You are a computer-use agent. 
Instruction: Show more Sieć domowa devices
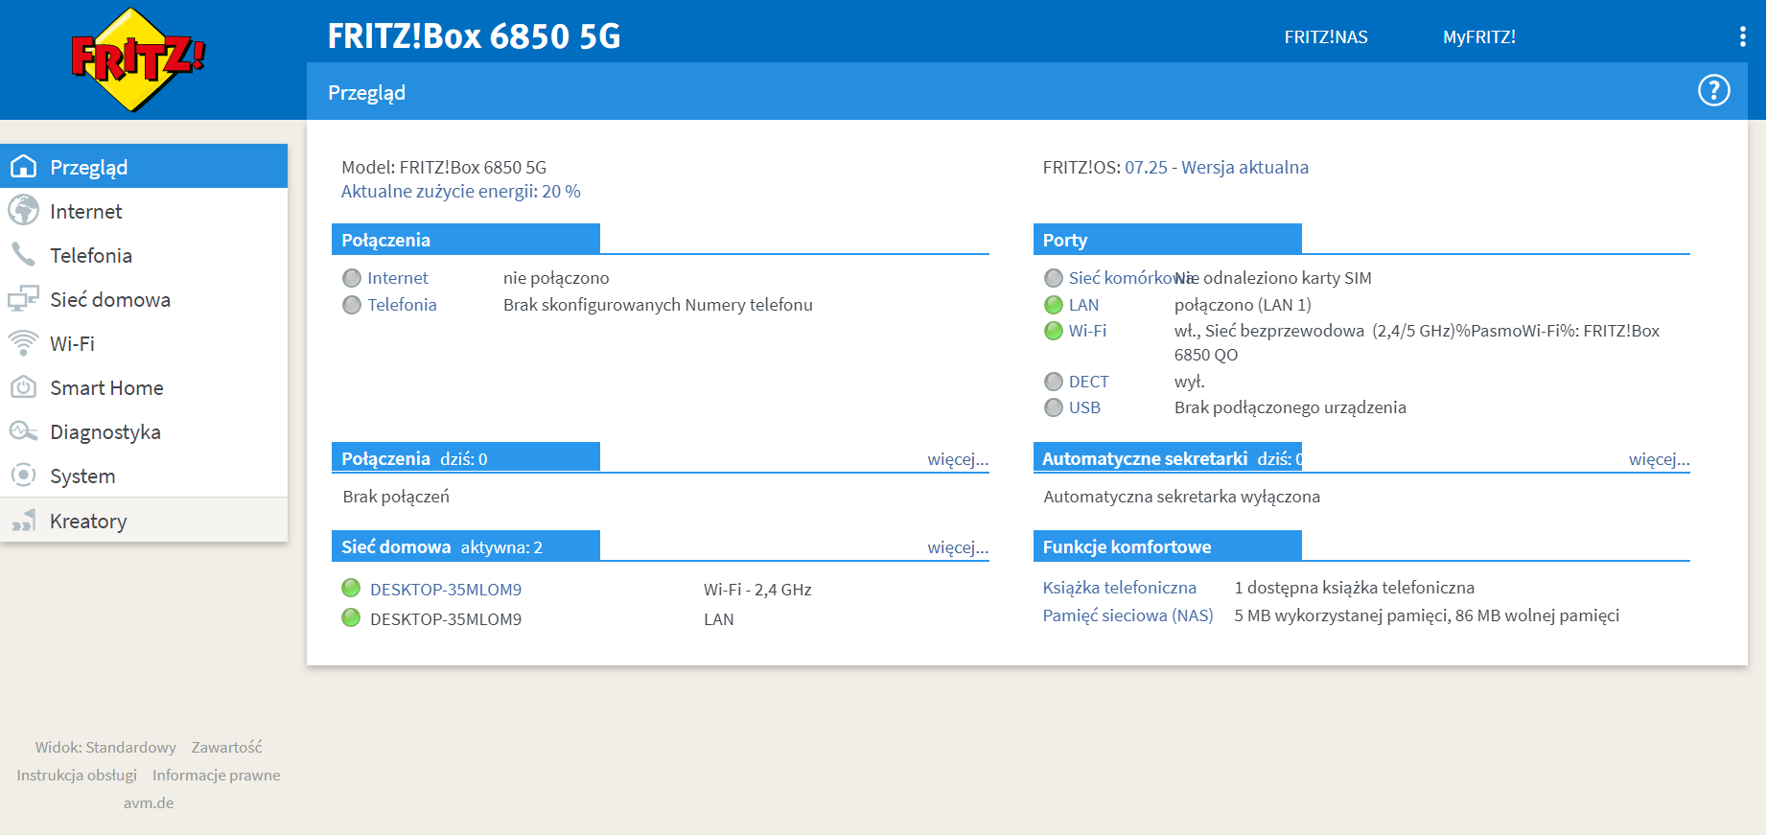[x=957, y=547]
